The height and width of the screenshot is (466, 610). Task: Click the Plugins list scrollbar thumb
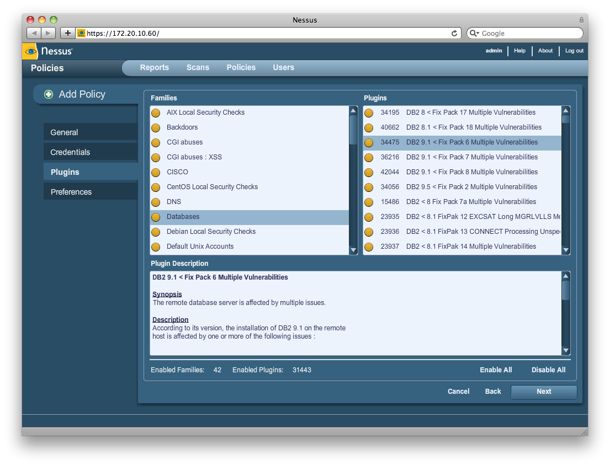(x=566, y=119)
